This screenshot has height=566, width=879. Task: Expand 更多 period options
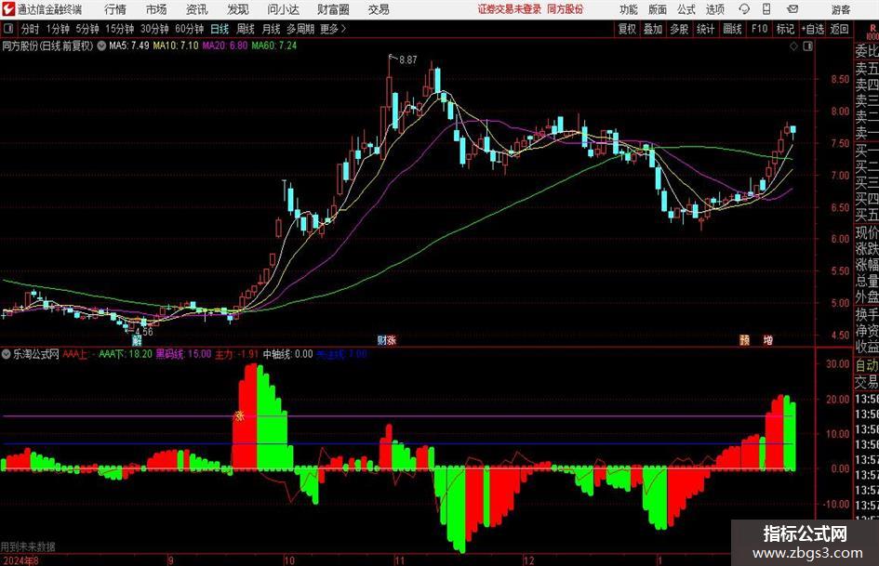(333, 29)
